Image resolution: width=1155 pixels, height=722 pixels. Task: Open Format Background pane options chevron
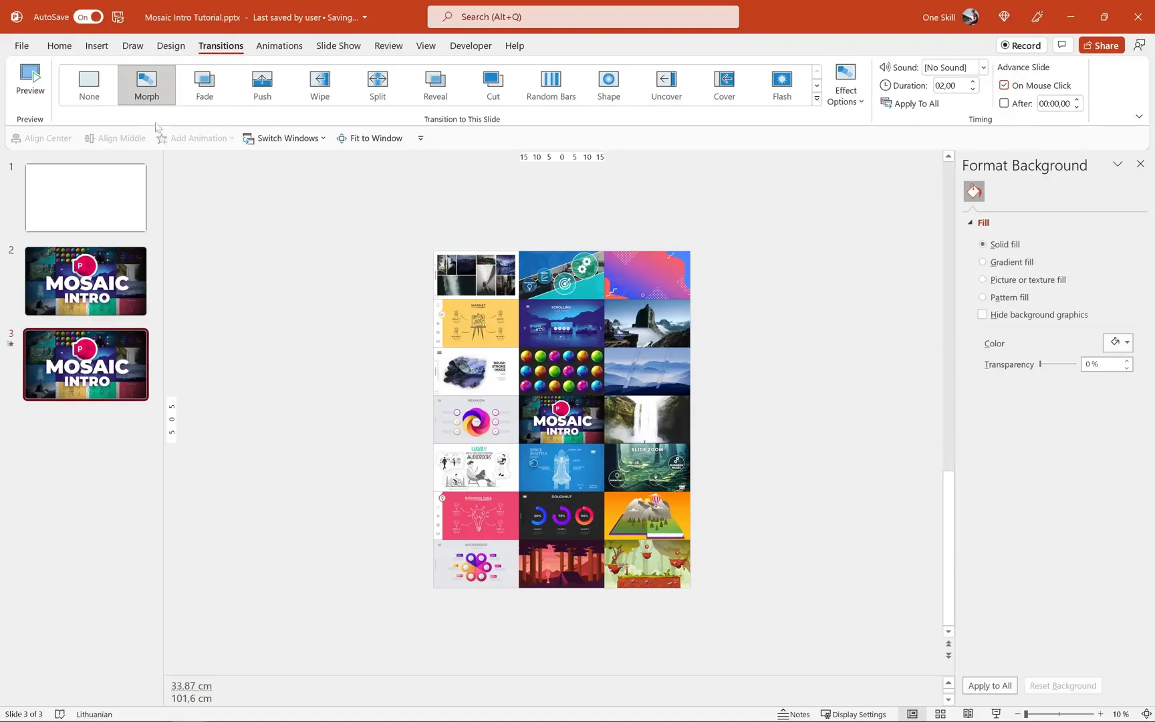click(x=1118, y=164)
